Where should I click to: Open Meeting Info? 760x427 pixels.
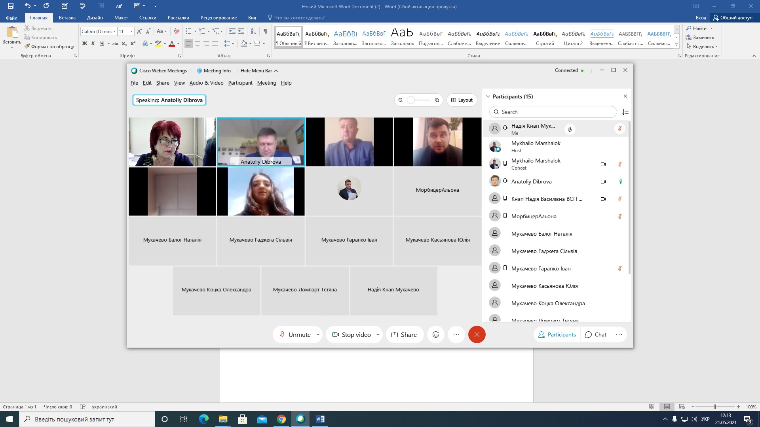point(214,70)
